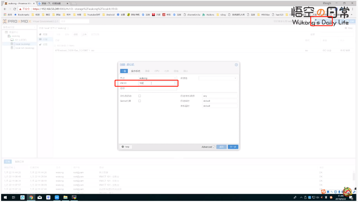
Task: Click the 拷贝数据 task log row
Action: pos(178,172)
